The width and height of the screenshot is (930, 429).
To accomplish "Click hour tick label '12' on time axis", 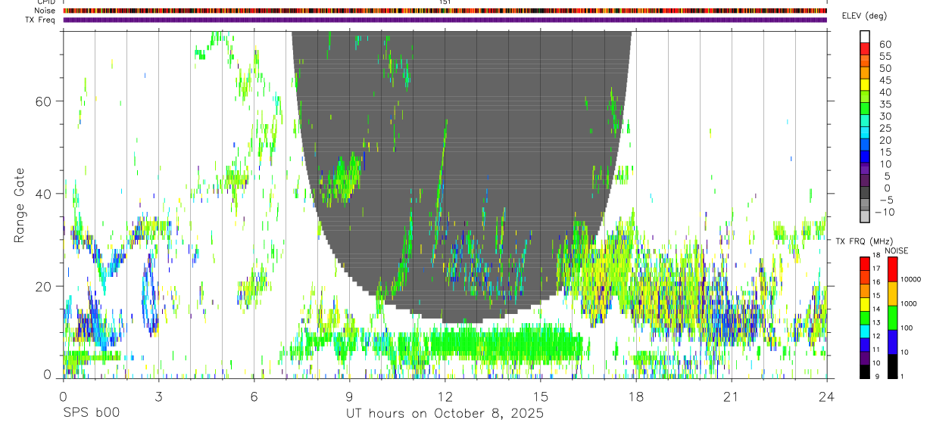I will [x=445, y=396].
